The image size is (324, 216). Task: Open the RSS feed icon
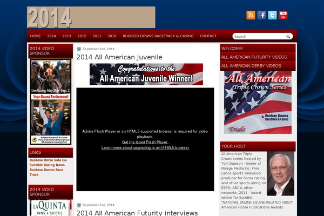point(251,15)
